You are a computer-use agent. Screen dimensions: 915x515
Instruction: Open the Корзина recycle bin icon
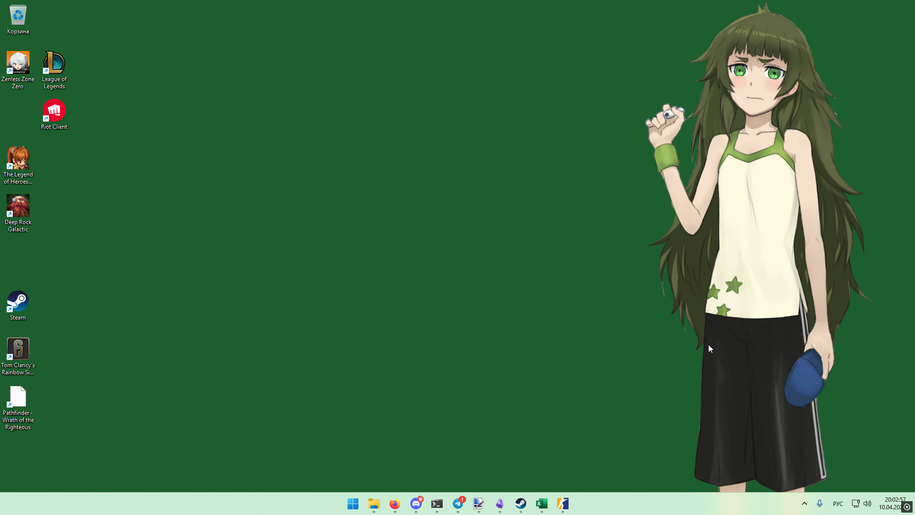pos(18,20)
